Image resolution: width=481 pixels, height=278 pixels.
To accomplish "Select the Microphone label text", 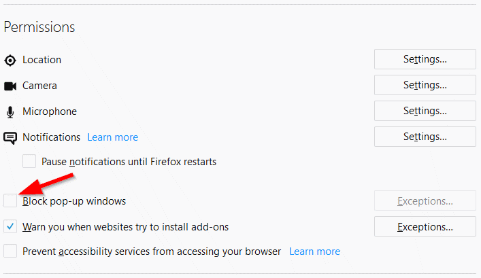I will tap(50, 111).
